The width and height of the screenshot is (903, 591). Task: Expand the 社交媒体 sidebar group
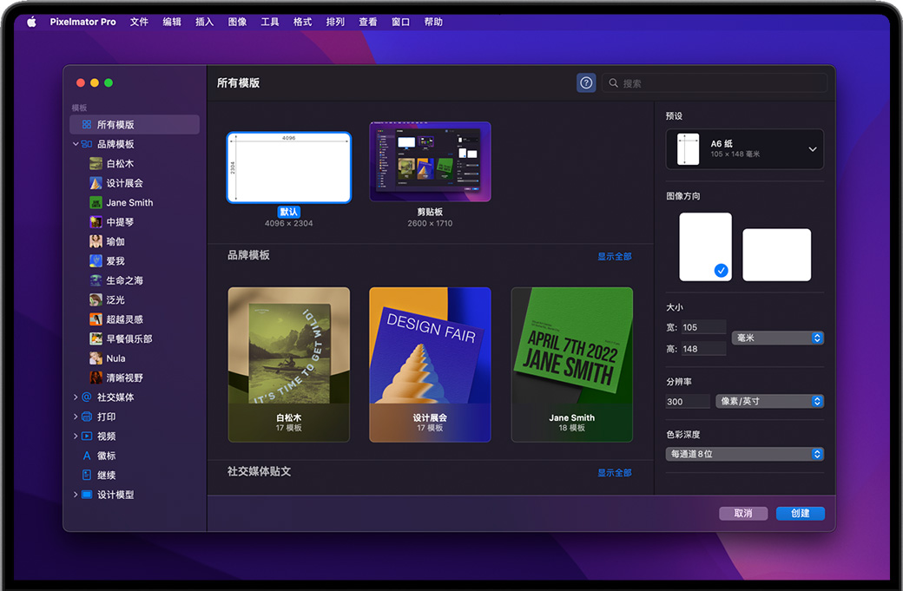76,397
